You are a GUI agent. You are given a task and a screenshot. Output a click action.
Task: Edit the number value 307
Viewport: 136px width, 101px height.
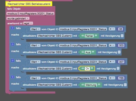[121, 62]
